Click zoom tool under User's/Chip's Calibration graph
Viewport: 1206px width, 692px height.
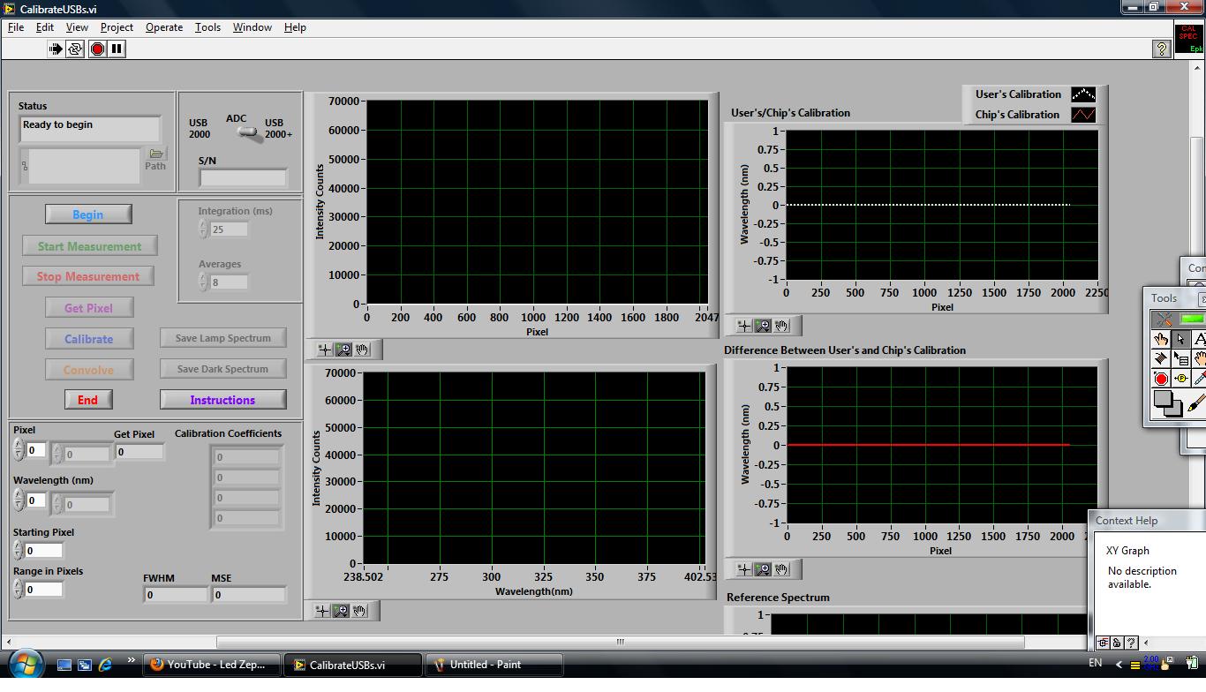(763, 326)
